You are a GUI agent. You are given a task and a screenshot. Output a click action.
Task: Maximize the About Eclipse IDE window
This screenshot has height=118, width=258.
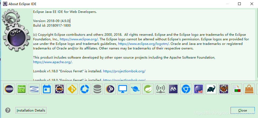click(x=239, y=4)
